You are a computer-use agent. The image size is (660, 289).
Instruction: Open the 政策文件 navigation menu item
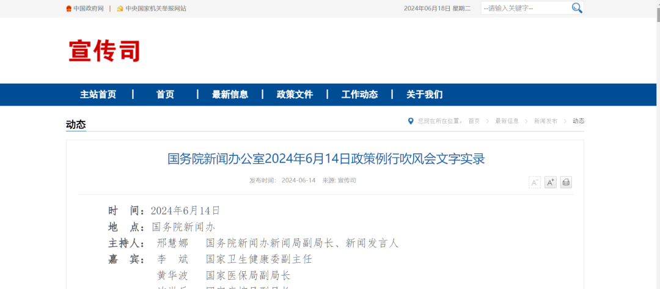tap(295, 95)
